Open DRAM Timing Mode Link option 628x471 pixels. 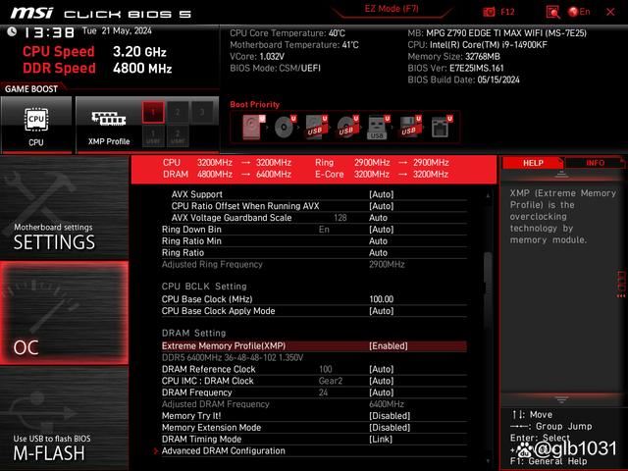coord(380,440)
